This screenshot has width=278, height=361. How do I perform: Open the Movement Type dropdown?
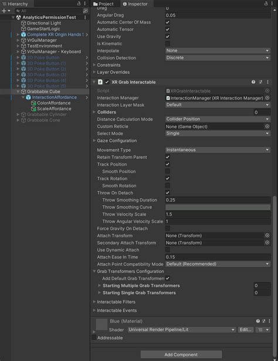click(218, 150)
